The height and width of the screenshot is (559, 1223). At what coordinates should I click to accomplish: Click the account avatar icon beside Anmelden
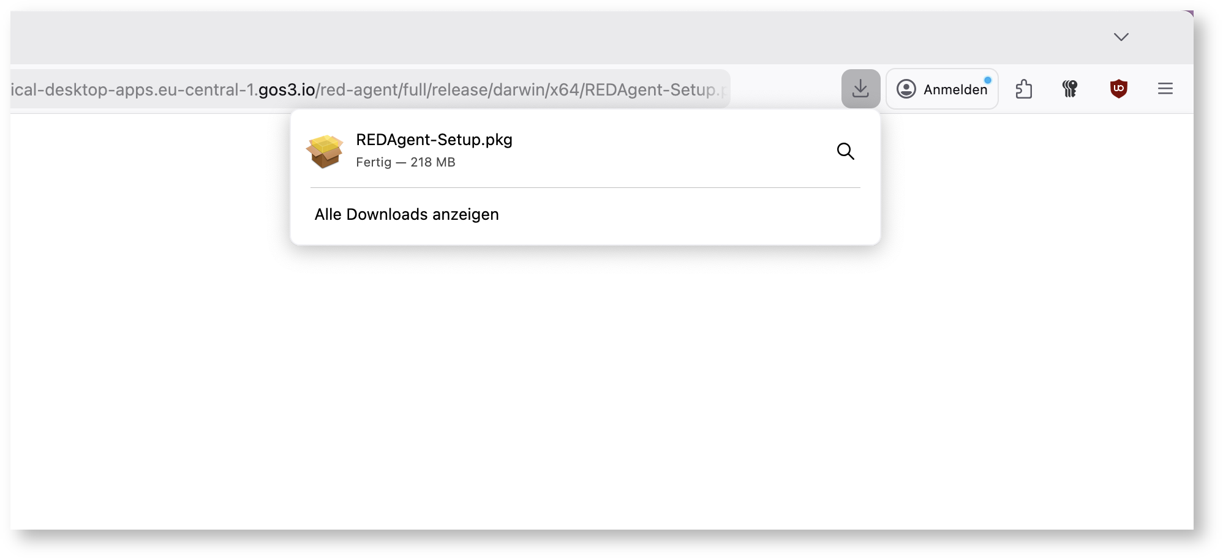pos(906,89)
